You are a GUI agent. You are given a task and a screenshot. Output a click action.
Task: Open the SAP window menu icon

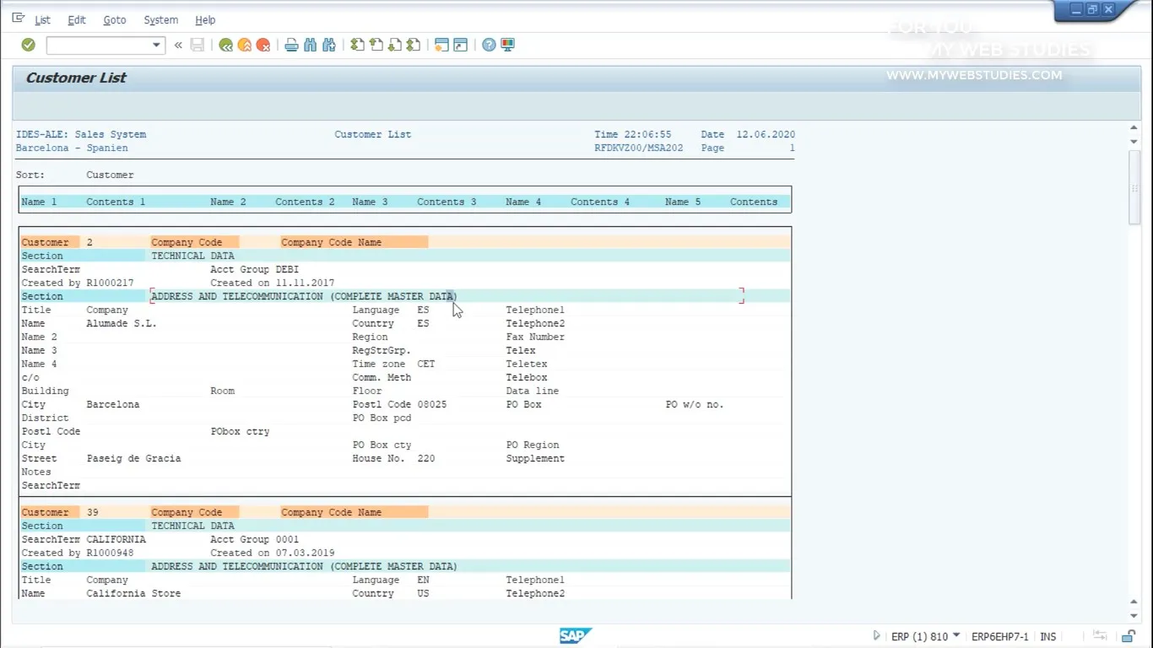(x=18, y=19)
